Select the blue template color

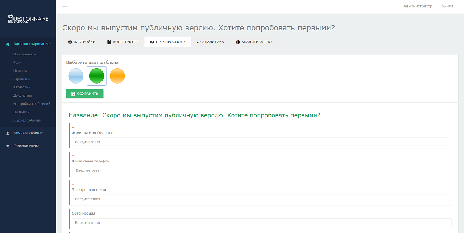point(75,76)
